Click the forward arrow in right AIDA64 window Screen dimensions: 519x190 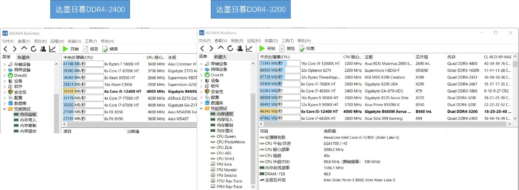pyautogui.click(x=211, y=48)
